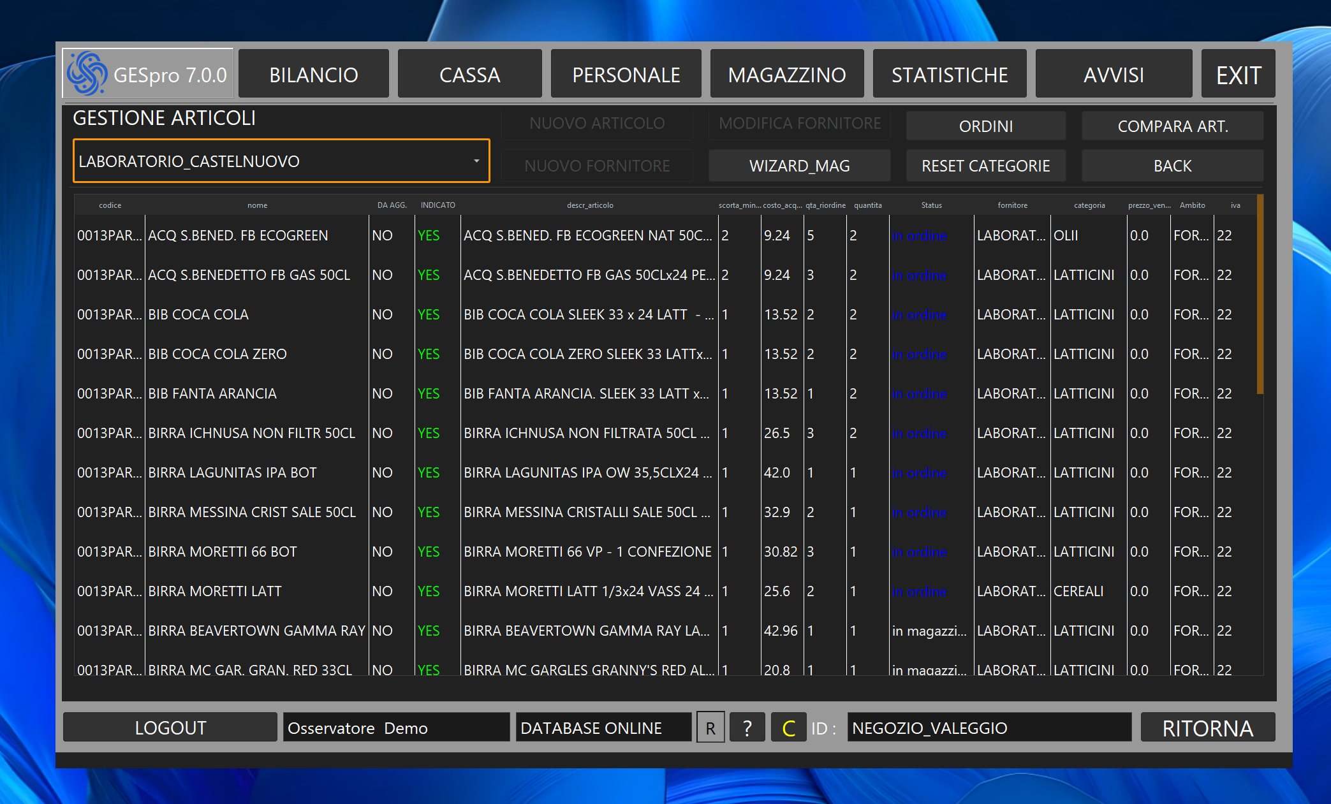Go to the PERSONALE section
The image size is (1331, 804).
point(626,74)
